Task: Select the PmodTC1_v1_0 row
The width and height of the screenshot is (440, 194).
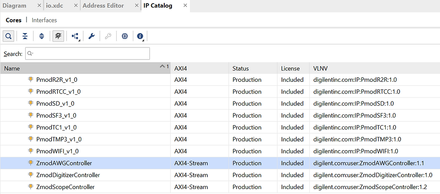Action: 220,127
